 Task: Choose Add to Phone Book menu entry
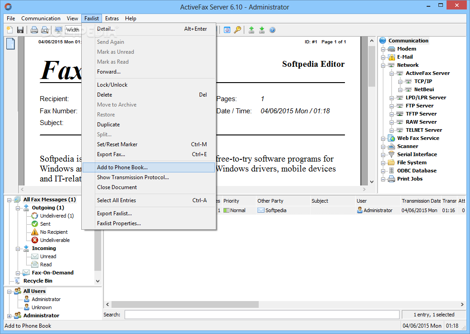(x=122, y=167)
